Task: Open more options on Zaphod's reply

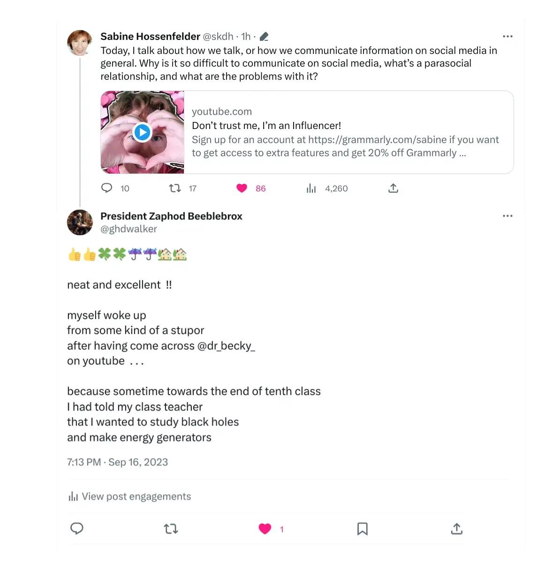Action: (508, 216)
